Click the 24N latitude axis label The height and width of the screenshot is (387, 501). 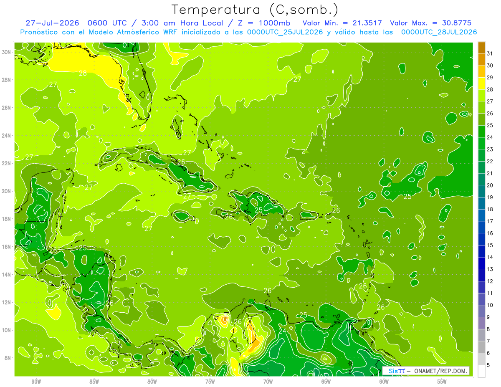tap(7, 136)
